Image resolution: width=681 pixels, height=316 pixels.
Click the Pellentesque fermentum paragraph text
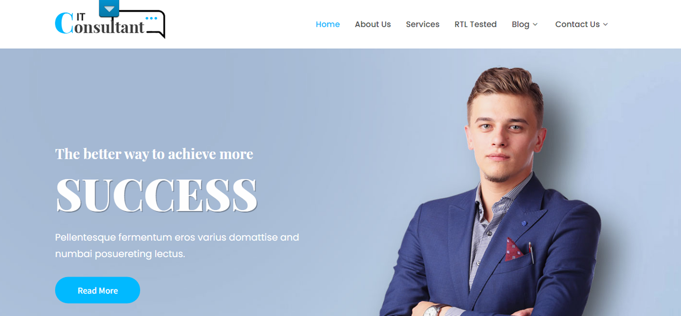tap(177, 246)
